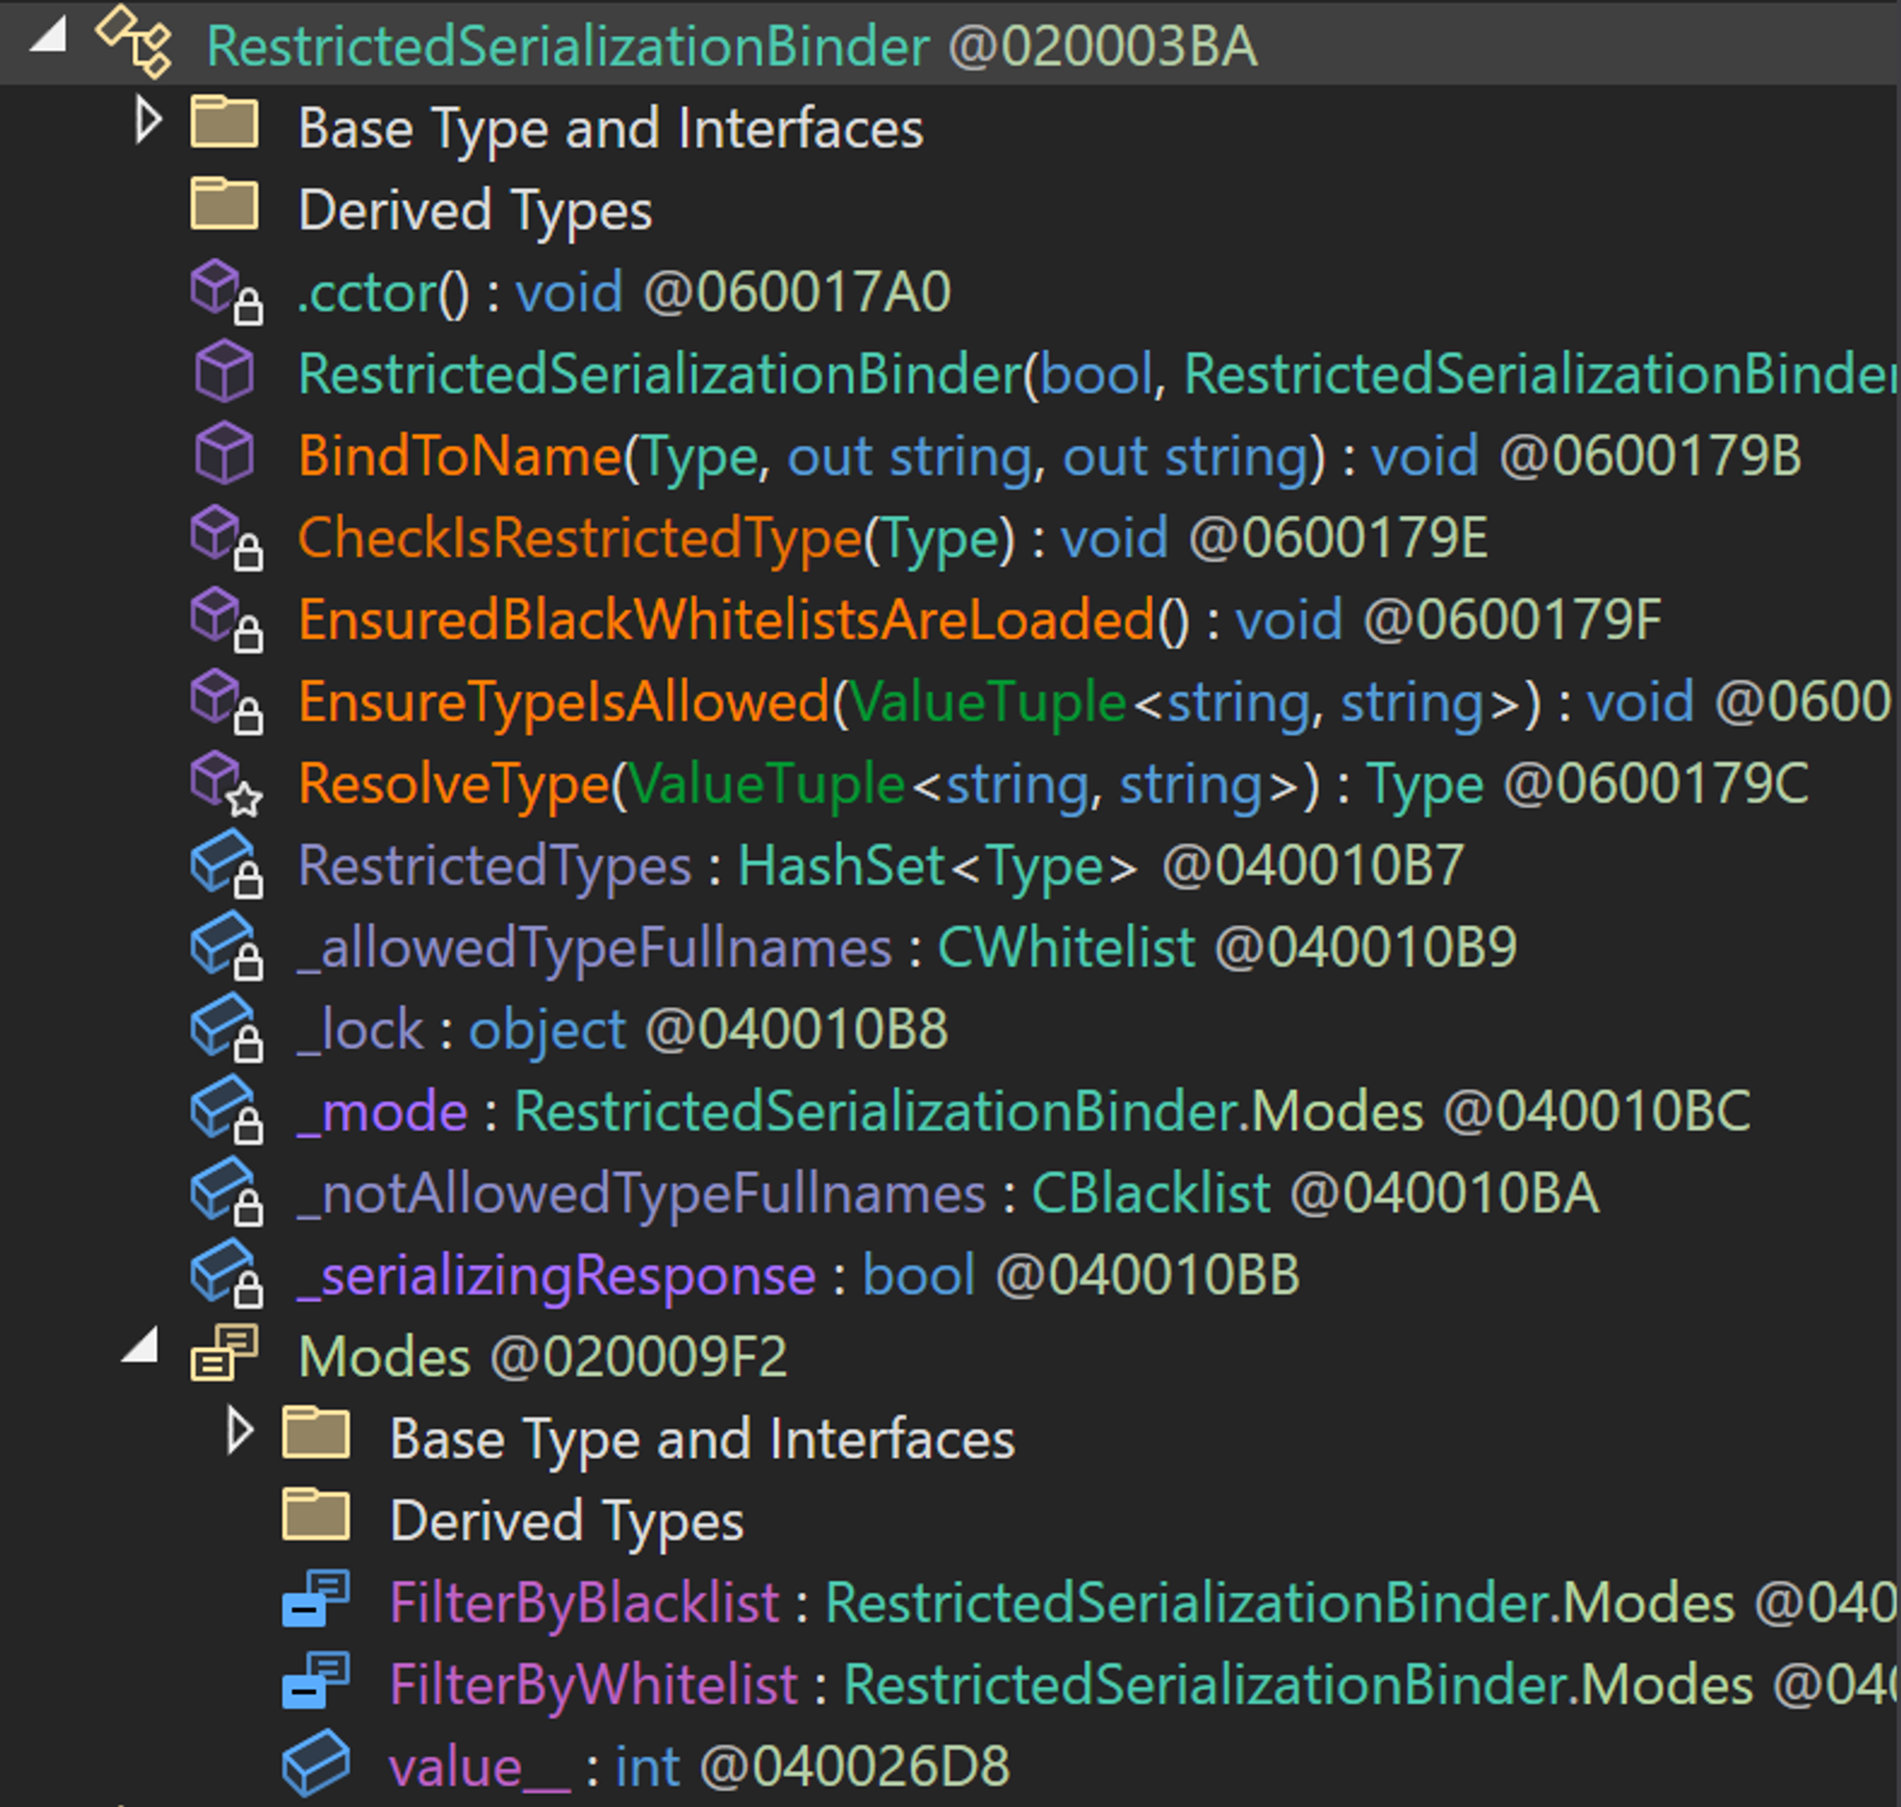The image size is (1901, 1807).
Task: Click the CBlacklist type link
Action: (1150, 1194)
